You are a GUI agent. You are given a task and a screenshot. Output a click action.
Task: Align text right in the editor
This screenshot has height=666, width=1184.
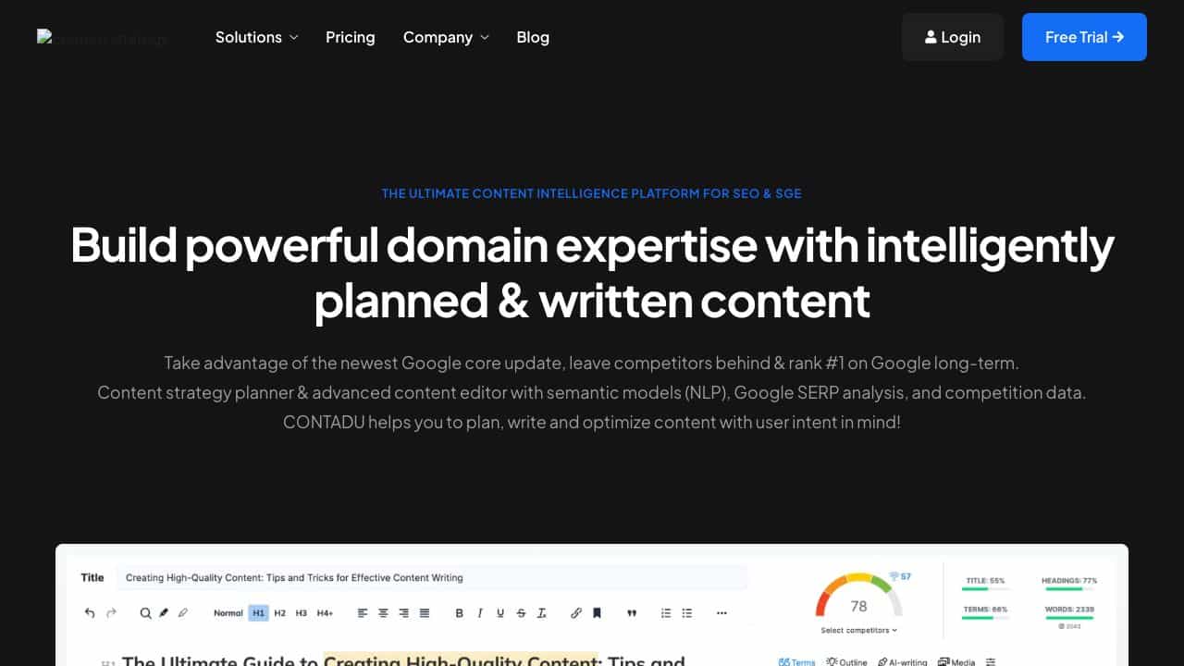coord(403,612)
